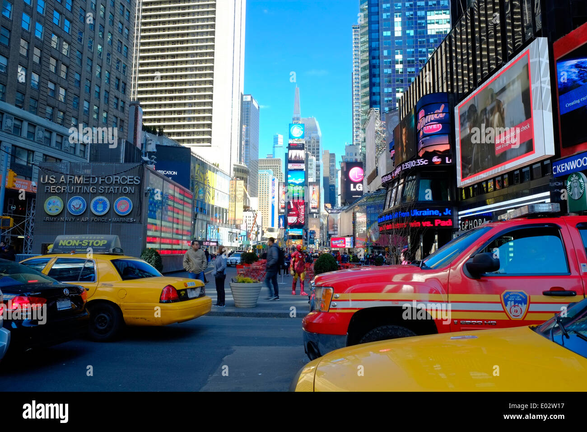The height and width of the screenshot is (432, 587).
Task: Click the person in Iron Man costume
Action: pyautogui.click(x=298, y=270)
